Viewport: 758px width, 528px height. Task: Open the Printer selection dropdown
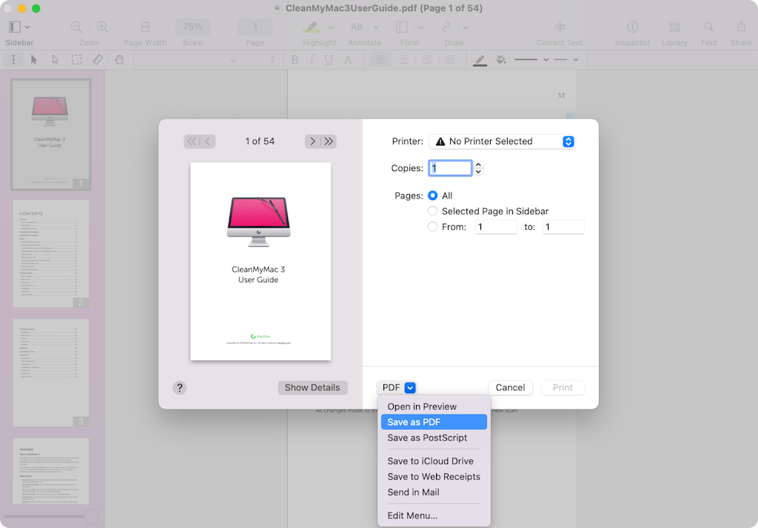click(x=502, y=141)
